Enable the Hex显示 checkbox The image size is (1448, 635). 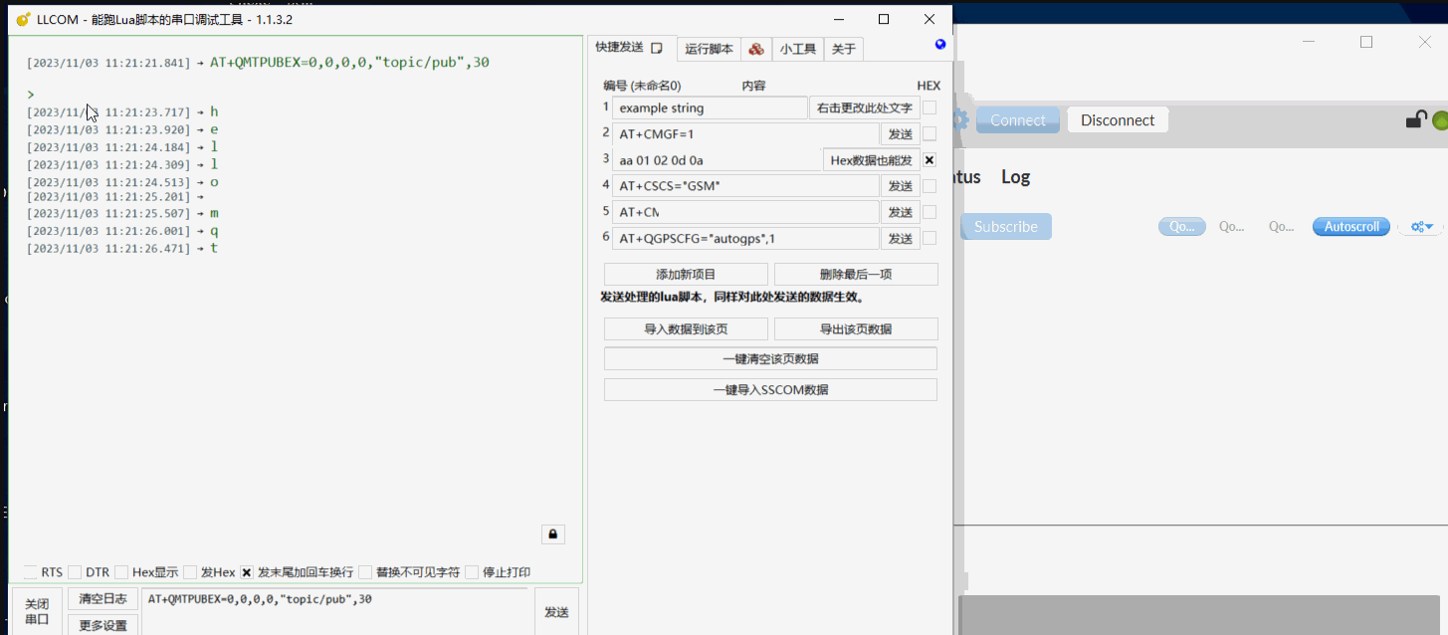[x=122, y=571]
